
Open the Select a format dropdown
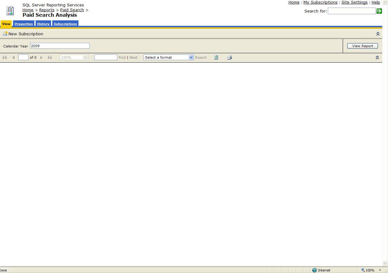pos(191,57)
